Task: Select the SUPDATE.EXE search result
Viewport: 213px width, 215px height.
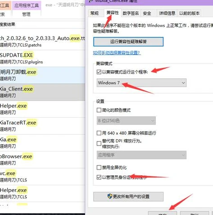Action: [42, 58]
